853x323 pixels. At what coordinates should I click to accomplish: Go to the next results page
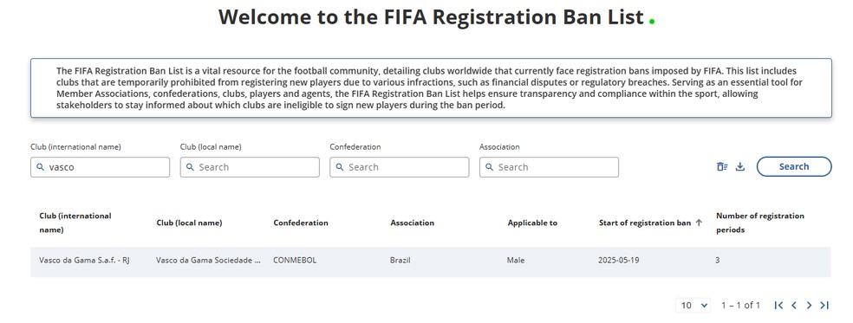(809, 306)
